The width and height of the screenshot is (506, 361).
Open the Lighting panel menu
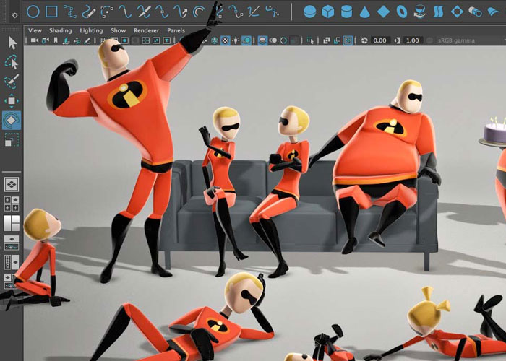91,30
